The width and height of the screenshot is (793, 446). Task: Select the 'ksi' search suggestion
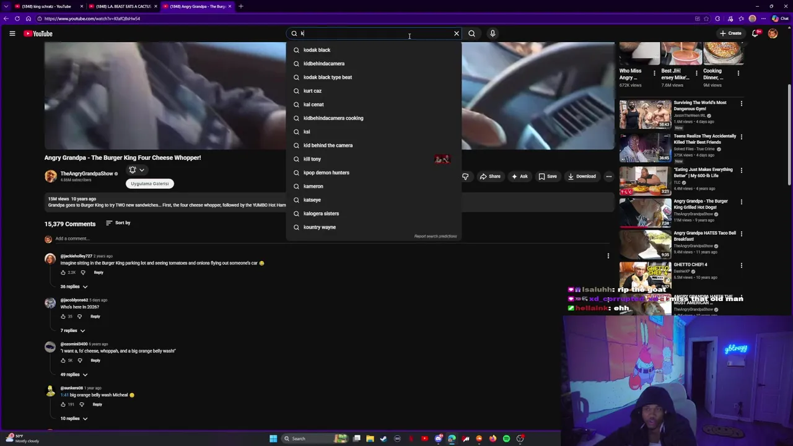coord(374,131)
